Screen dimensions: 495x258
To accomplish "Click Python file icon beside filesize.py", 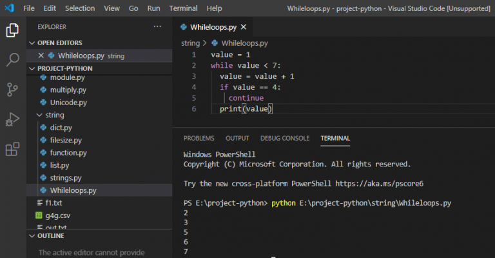I will point(43,140).
